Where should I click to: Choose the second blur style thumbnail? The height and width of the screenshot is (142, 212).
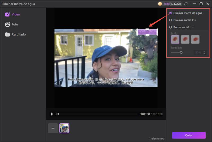[x=185, y=40]
